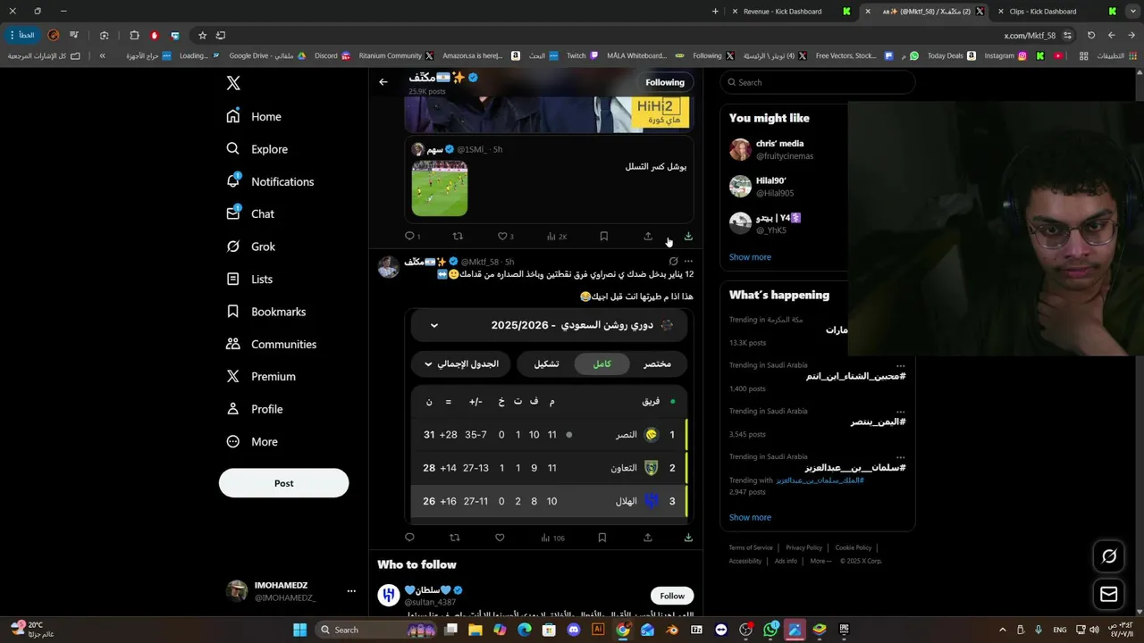The width and height of the screenshot is (1144, 643).
Task: Open Premium page
Action: pos(262,377)
